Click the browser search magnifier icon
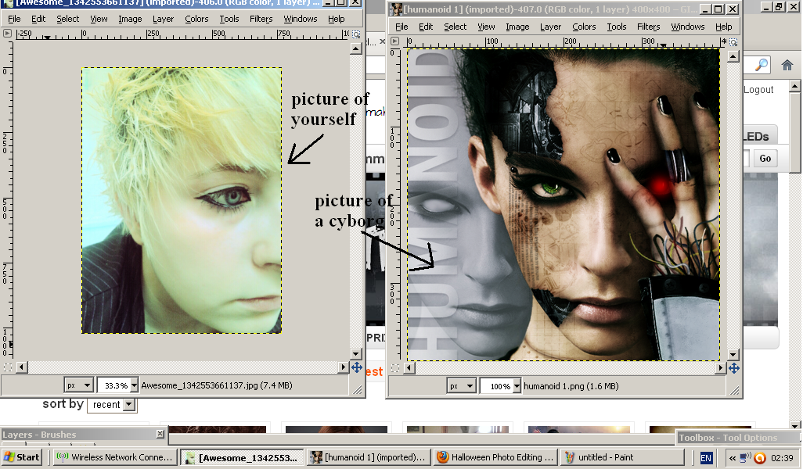 pos(761,65)
